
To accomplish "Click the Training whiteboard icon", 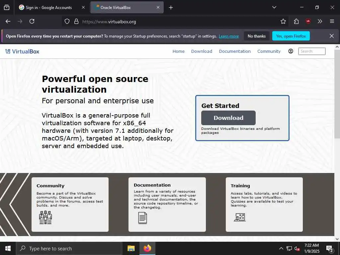I will (240, 217).
